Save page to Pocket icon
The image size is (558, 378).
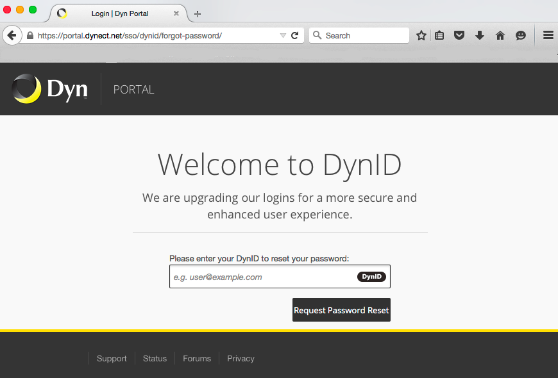tap(459, 35)
